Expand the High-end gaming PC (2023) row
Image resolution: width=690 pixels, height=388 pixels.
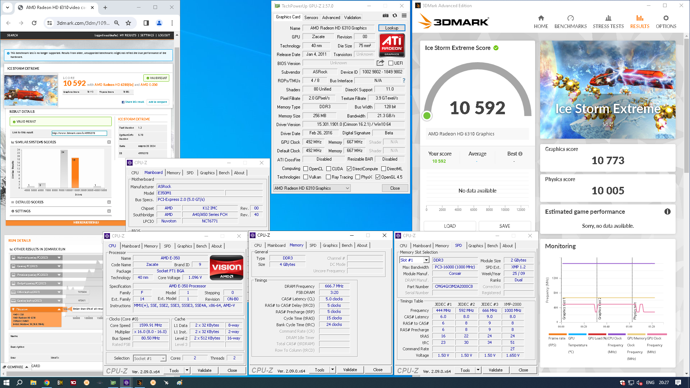tap(36, 258)
